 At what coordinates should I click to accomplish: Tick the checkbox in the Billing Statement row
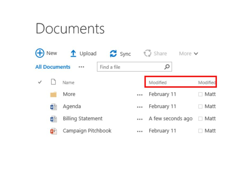(200, 119)
